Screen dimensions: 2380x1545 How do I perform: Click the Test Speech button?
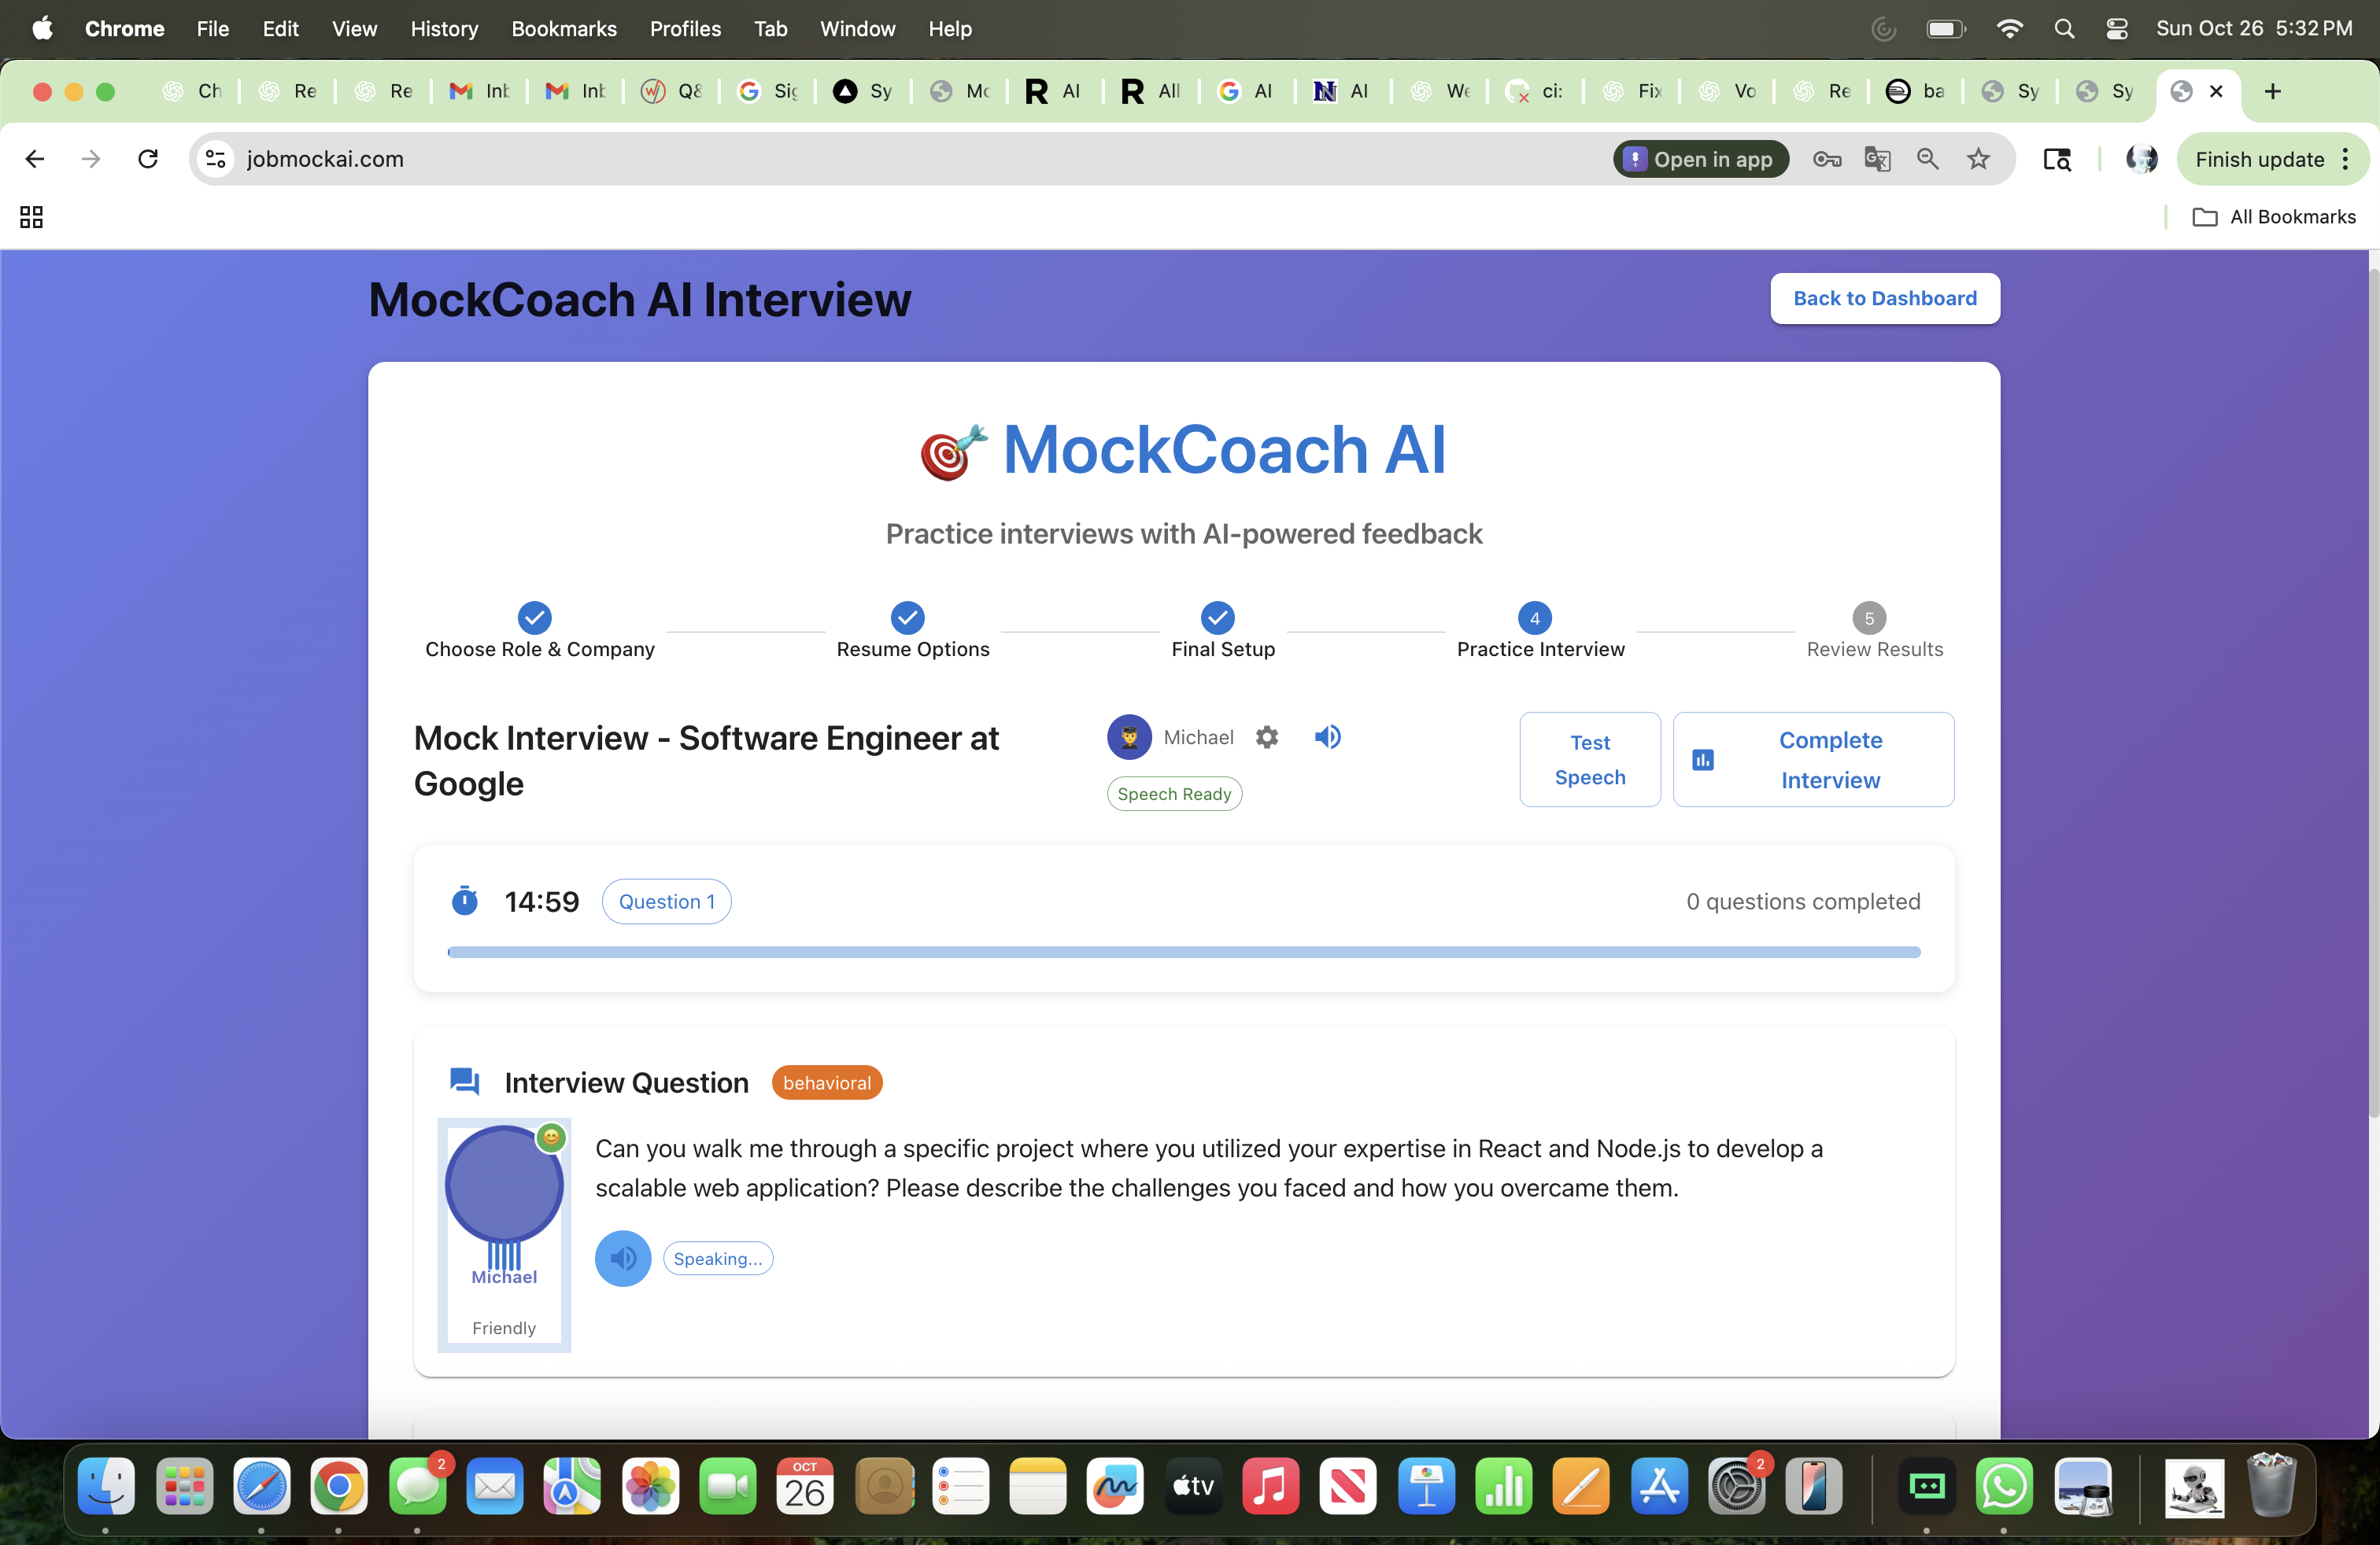(x=1589, y=759)
